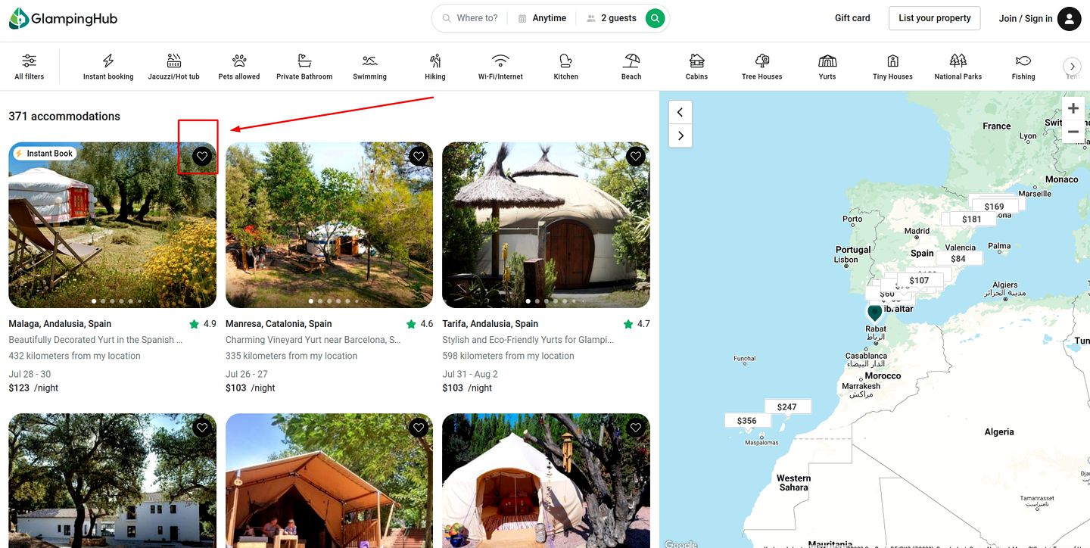Filter by Kitchen
Image resolution: width=1090 pixels, height=548 pixels.
565,67
